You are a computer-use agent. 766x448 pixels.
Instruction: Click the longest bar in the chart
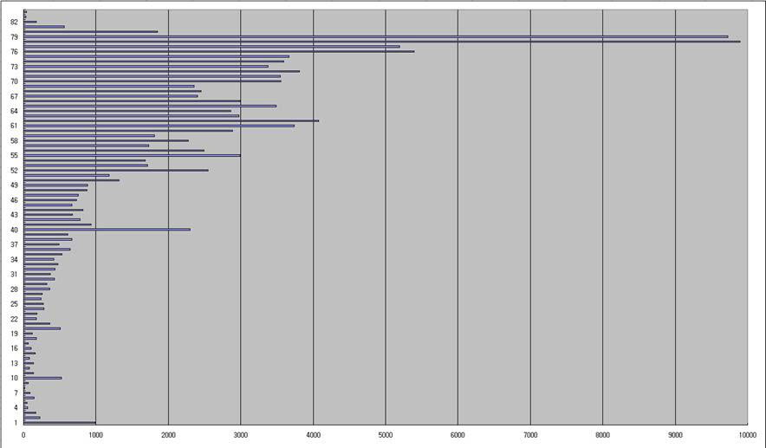pos(381,41)
